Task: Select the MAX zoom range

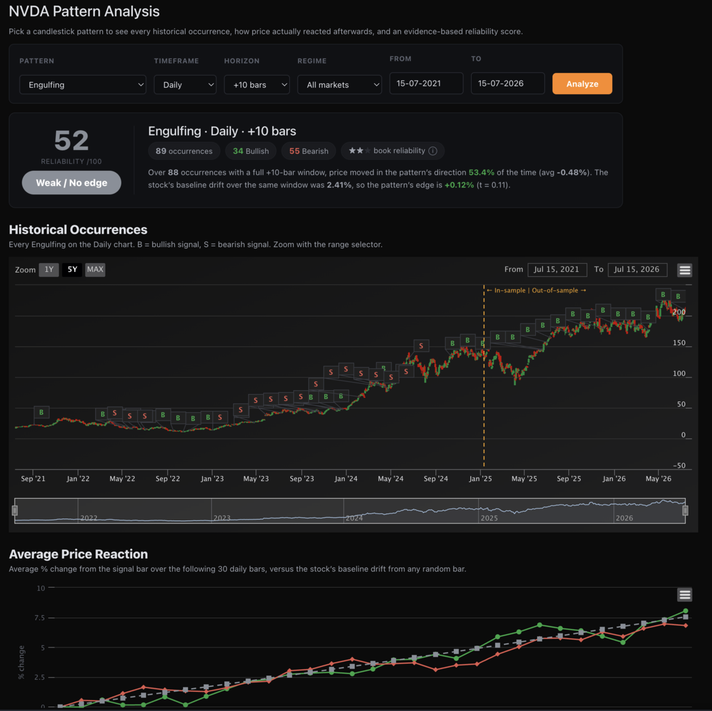Action: 95,269
